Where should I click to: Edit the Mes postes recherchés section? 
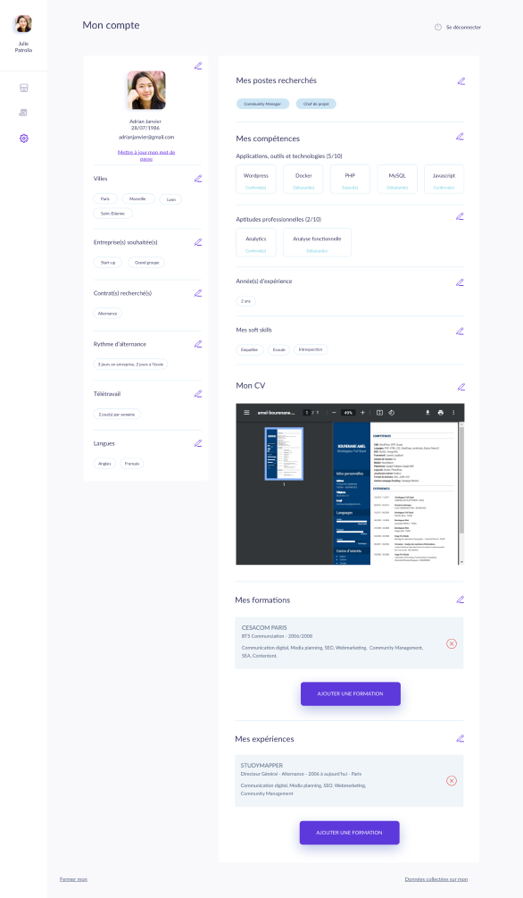coord(461,81)
